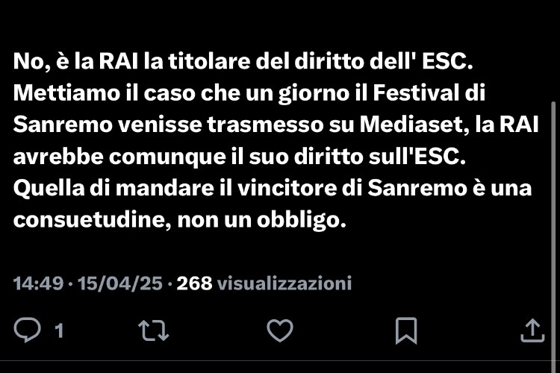Click the first line starting "No, è la RAI"
Image resolution: width=560 pixels, height=373 pixels.
point(243,61)
